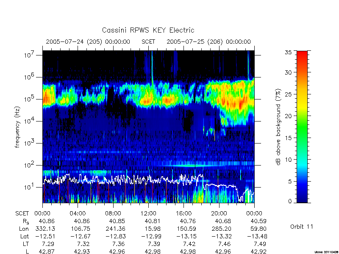Click the 10^5 frequency axis tick label
Screen dimensions: 339x254
[x=30, y=99]
